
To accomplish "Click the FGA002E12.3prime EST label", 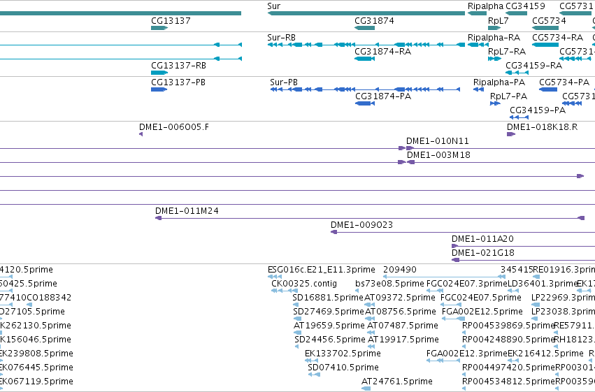I will pos(467,354).
